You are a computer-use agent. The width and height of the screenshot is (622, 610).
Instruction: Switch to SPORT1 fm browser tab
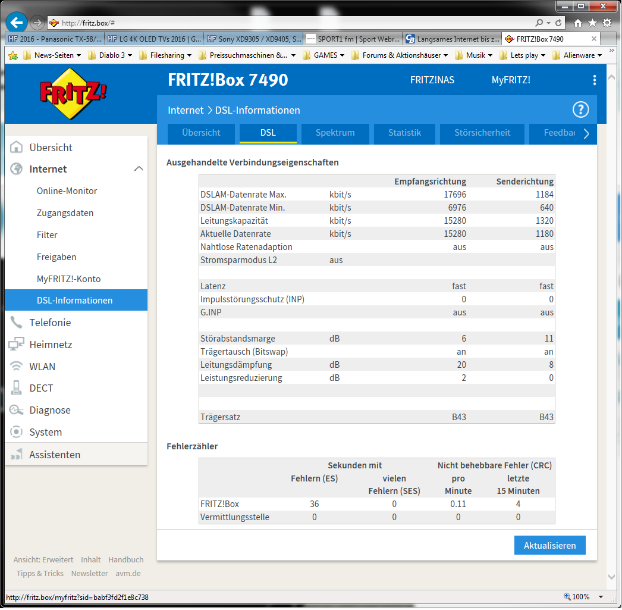353,39
